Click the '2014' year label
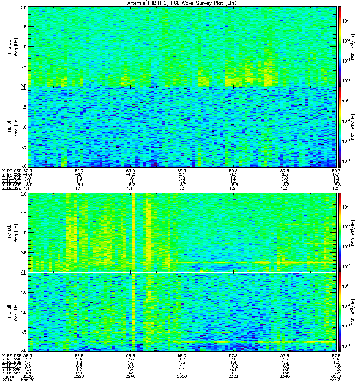 7,380
